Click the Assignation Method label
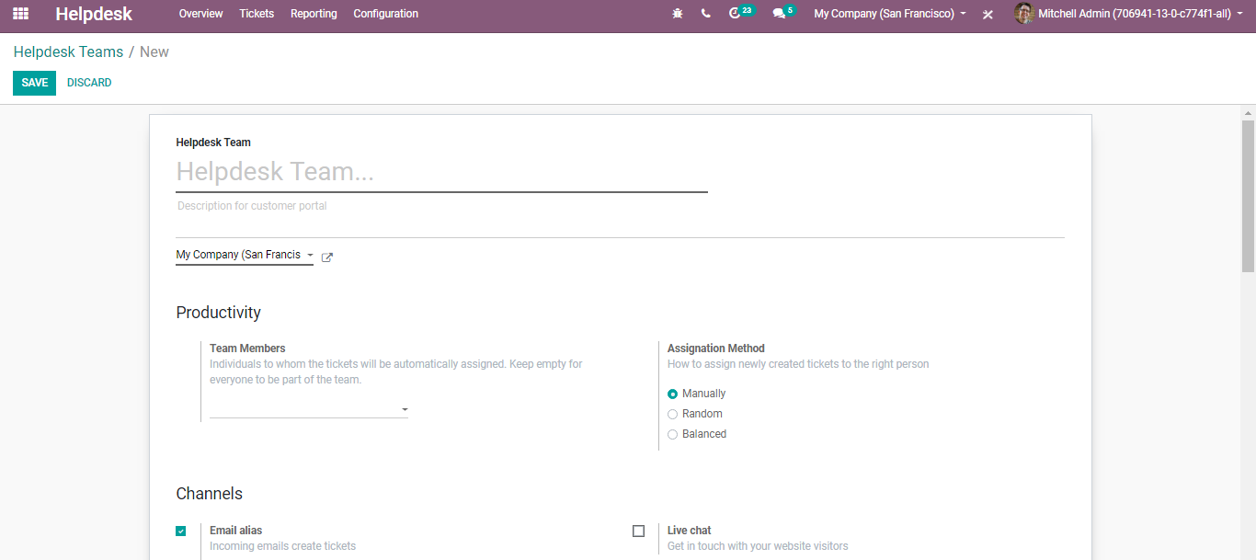1256x560 pixels. pyautogui.click(x=716, y=349)
